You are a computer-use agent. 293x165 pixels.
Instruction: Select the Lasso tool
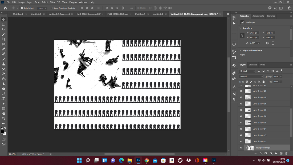tap(3, 29)
